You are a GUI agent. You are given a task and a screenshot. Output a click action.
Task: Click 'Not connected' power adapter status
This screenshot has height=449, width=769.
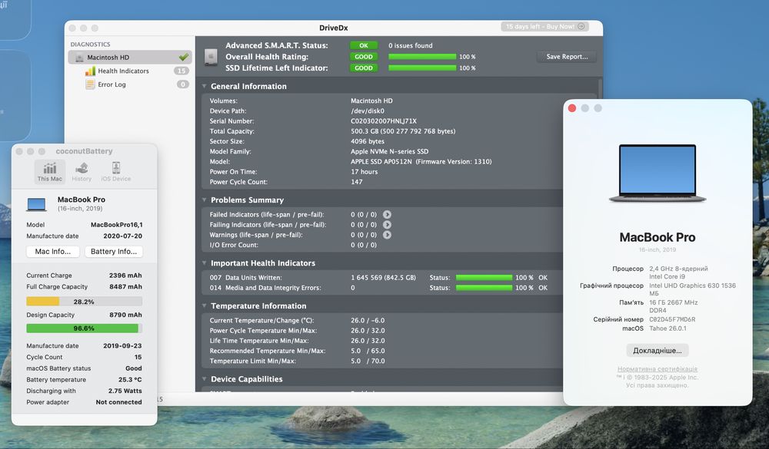click(x=118, y=402)
